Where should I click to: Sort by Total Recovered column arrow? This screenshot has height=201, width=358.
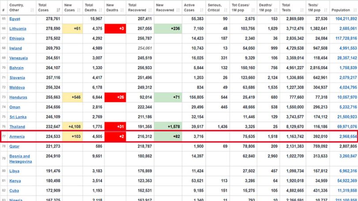150,10
